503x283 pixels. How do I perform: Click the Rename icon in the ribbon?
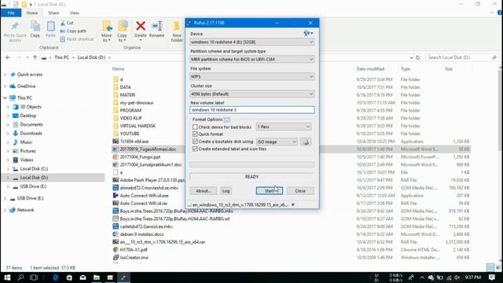157,30
